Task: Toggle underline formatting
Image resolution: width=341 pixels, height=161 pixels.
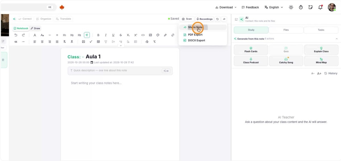Action: coord(113,35)
